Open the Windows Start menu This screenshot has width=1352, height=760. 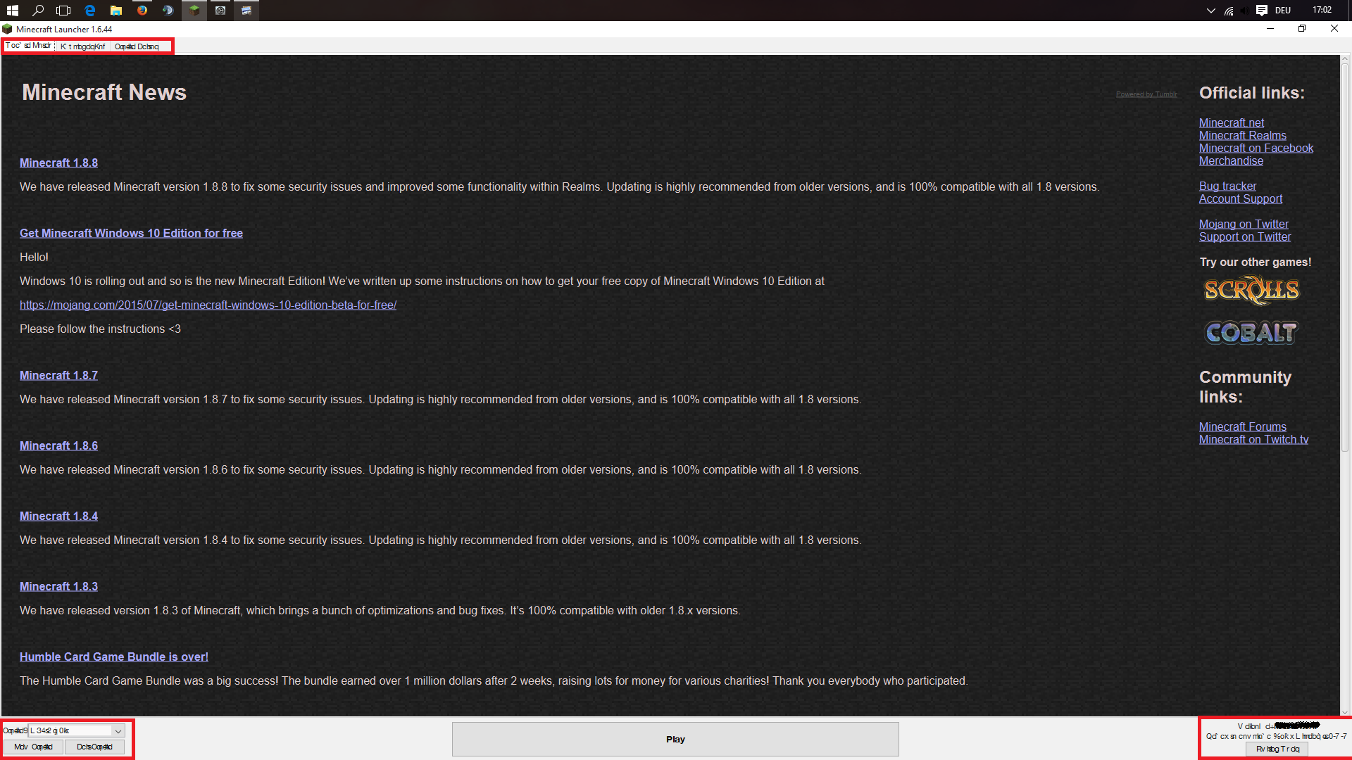click(12, 11)
